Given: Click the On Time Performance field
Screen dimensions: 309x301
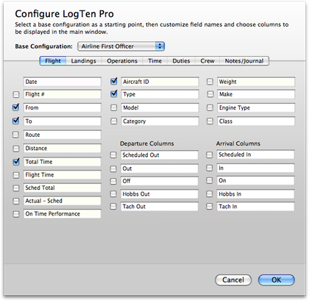Looking at the screenshot, I should pos(63,213).
